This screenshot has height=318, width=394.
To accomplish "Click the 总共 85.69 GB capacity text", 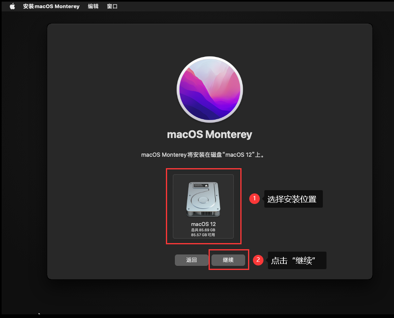I will click(203, 230).
